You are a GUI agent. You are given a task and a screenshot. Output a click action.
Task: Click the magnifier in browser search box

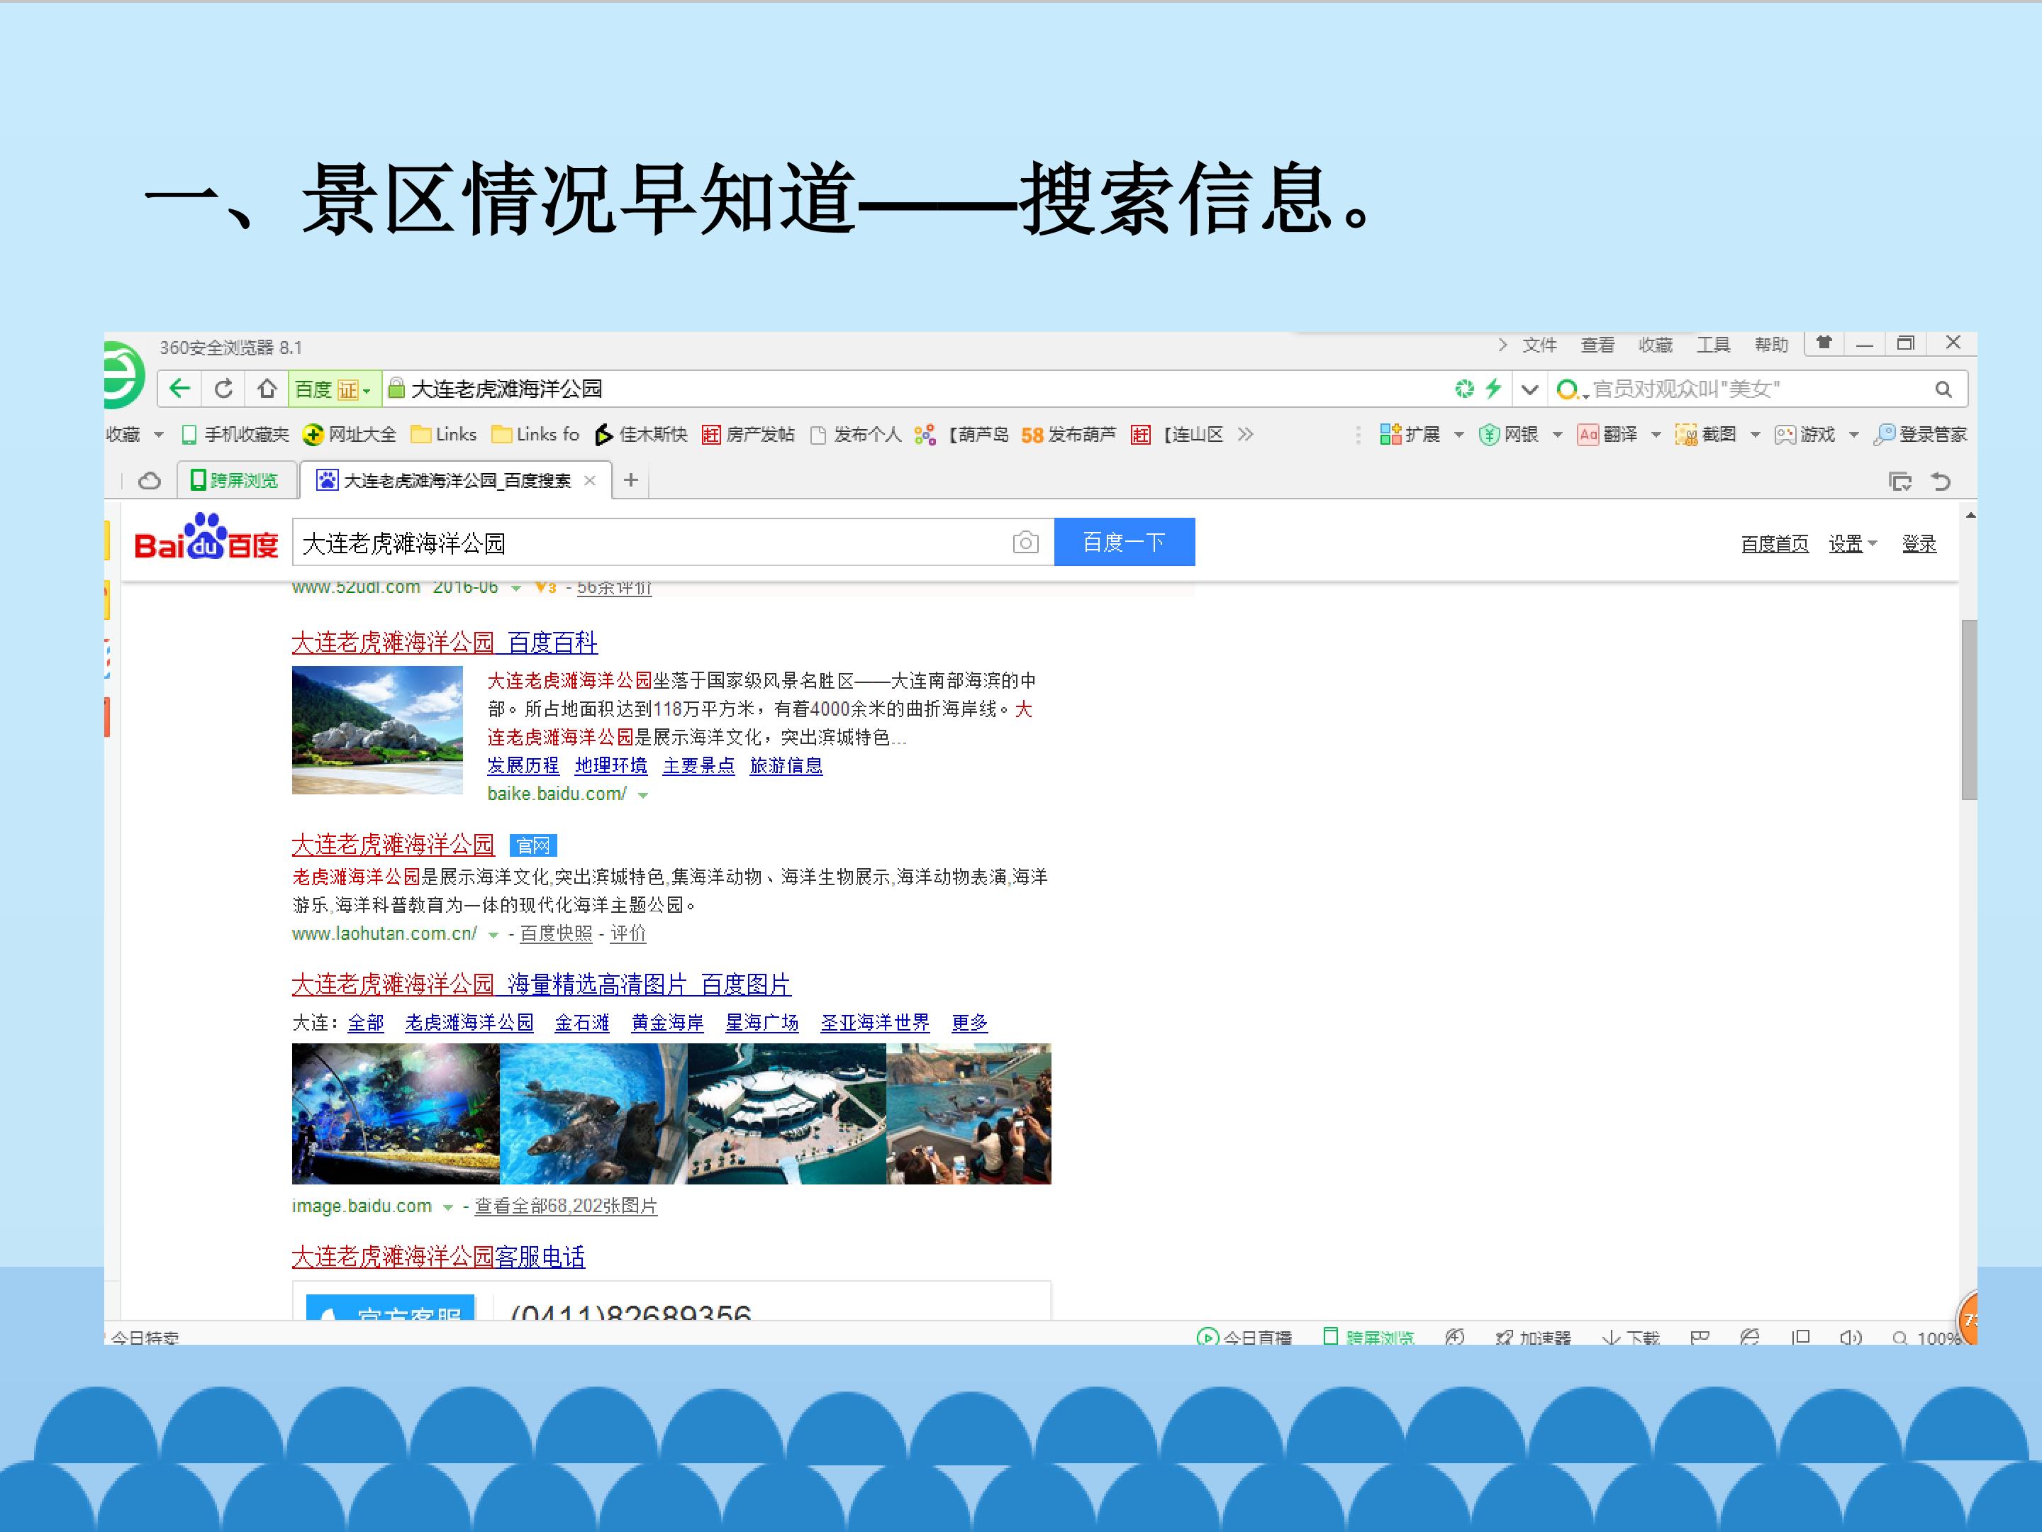click(x=1943, y=389)
